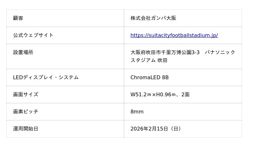Click the 画素ピッチ label cell
Image resolution: width=254 pixels, height=147 pixels.
tap(26, 112)
